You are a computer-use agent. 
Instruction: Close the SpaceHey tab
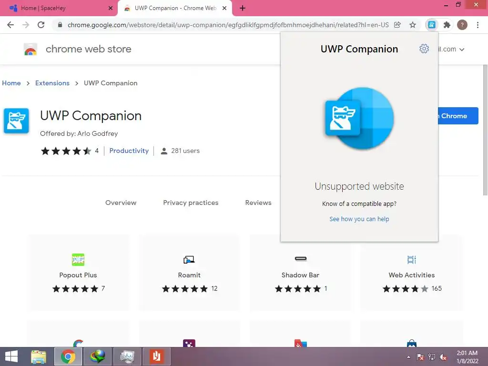111,9
